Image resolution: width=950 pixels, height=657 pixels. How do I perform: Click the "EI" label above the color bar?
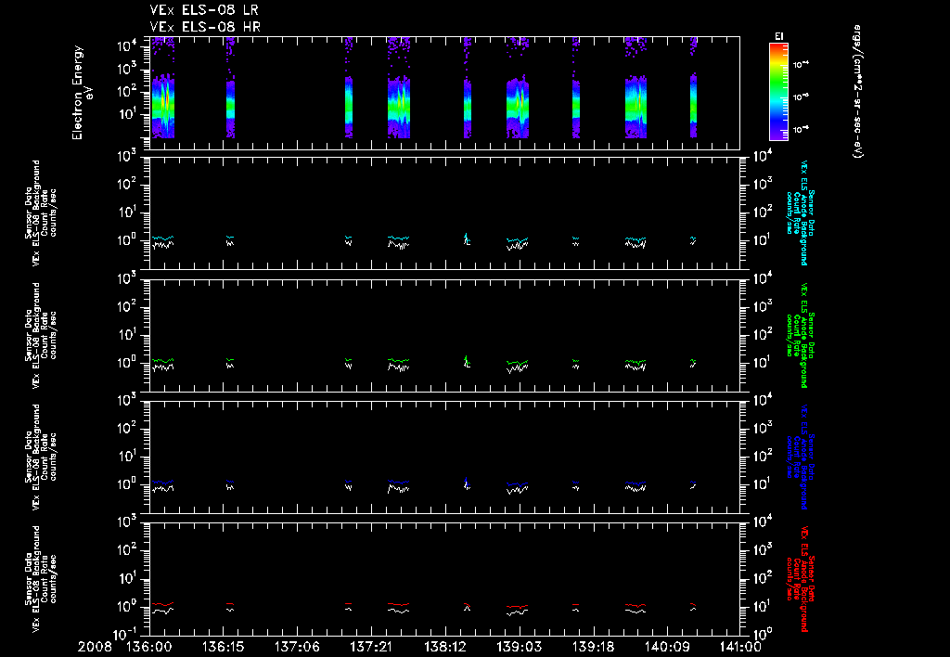coord(779,36)
